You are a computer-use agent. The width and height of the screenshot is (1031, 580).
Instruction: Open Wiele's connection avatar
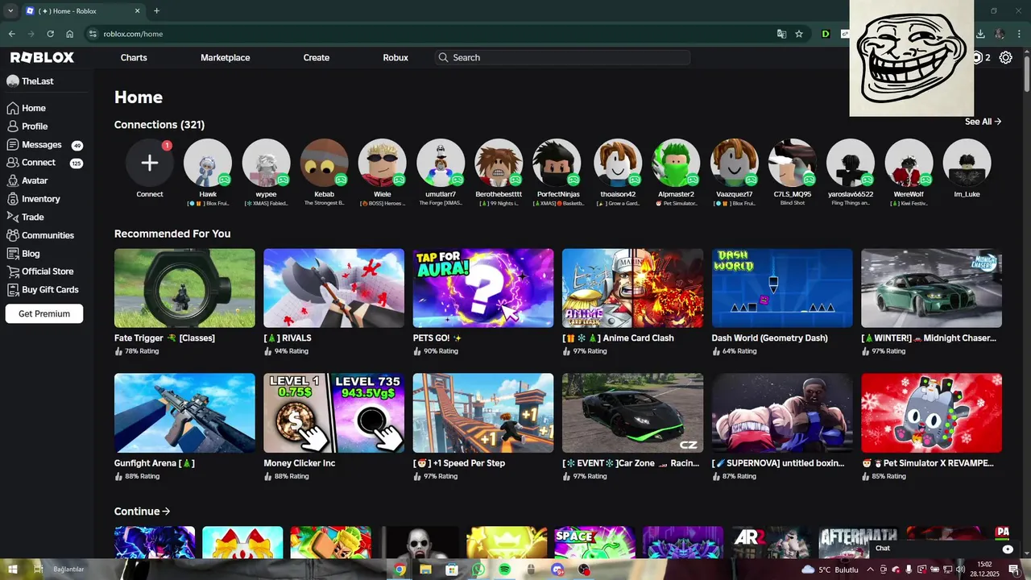tap(382, 163)
